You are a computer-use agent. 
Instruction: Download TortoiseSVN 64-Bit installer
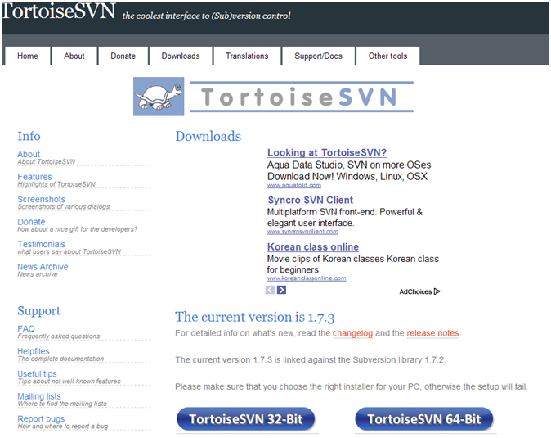point(424,419)
